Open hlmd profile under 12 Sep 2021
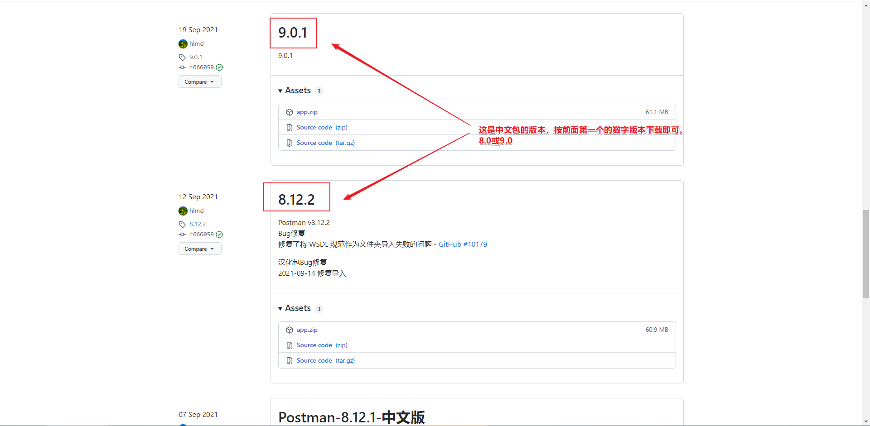 tap(197, 211)
